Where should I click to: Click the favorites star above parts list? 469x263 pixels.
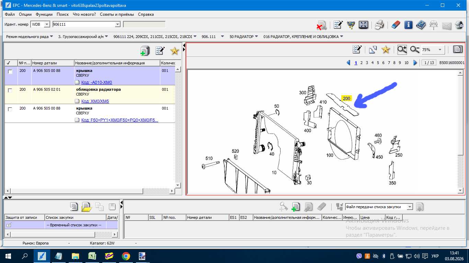point(175,51)
